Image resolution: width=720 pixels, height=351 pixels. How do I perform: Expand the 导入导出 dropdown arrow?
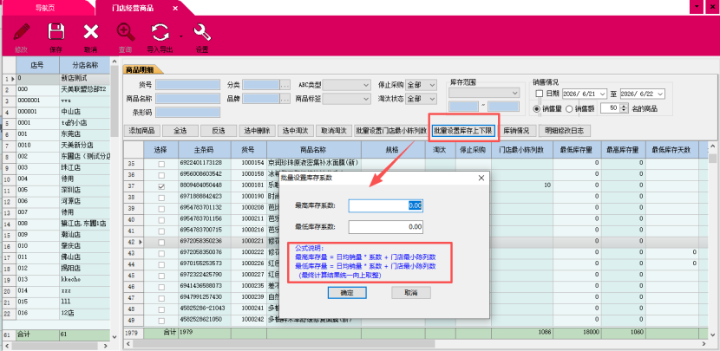181,36
